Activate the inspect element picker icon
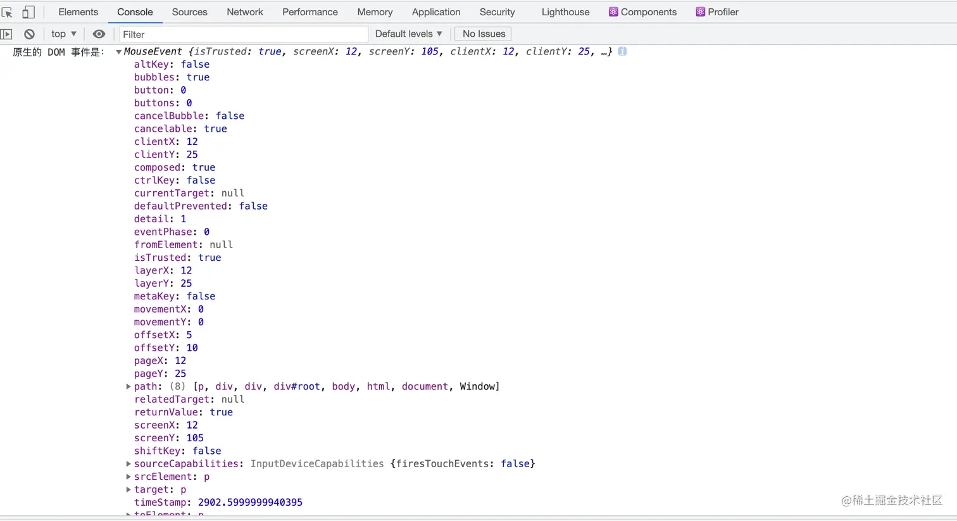This screenshot has width=957, height=521. 8,12
